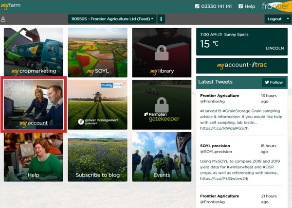
Task: Click the @SOYLprecision handle
Action: click(x=216, y=152)
